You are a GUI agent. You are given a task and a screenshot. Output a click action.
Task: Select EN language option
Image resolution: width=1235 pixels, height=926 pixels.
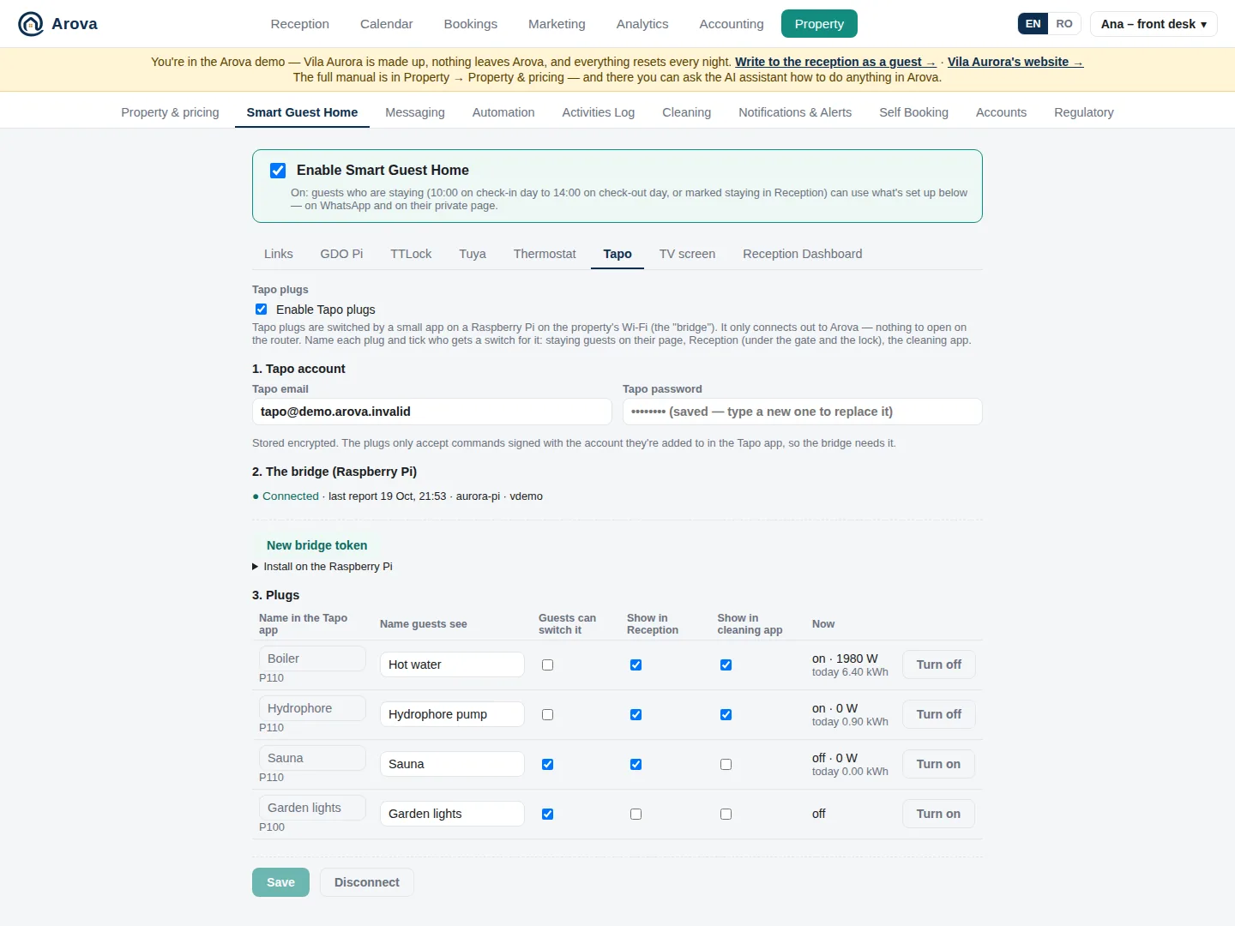click(x=1033, y=24)
